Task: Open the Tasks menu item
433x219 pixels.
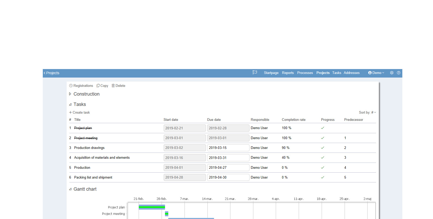Action: pyautogui.click(x=337, y=73)
